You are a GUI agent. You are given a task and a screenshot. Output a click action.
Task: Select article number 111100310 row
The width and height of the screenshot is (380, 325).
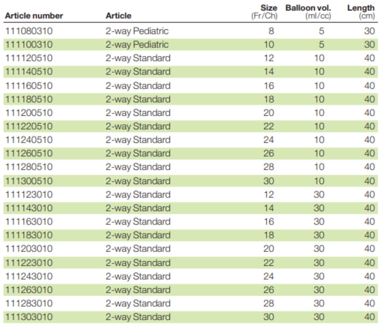(190, 45)
